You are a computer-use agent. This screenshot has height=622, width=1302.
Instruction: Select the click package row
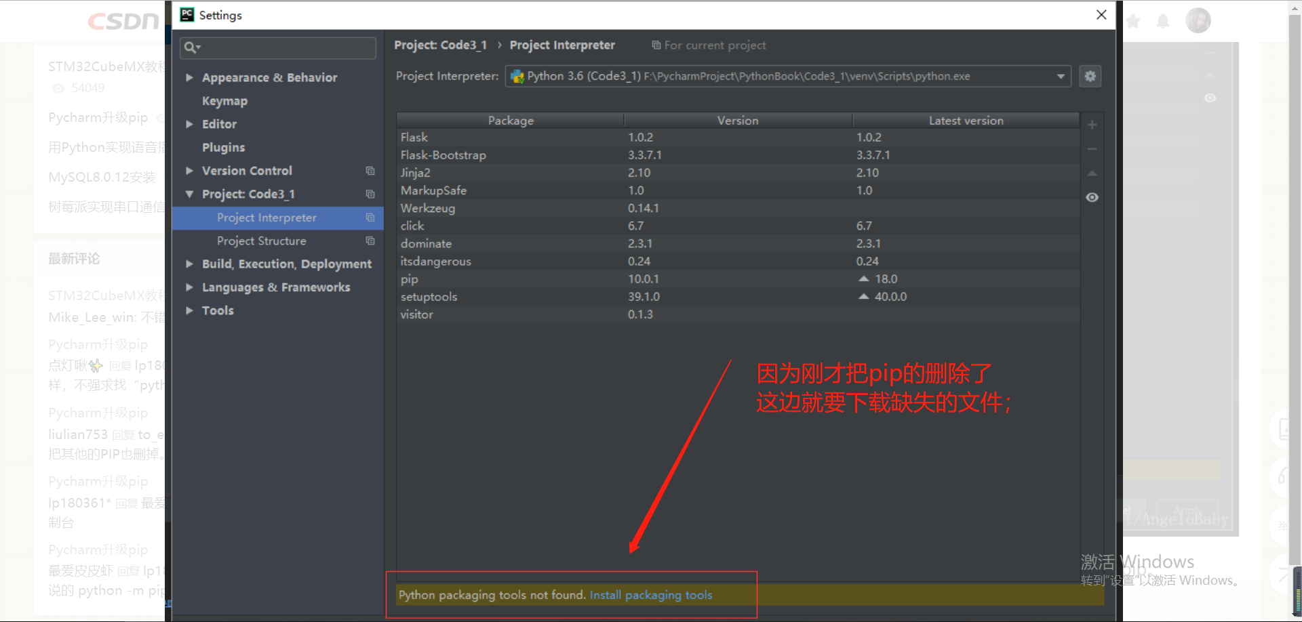[x=738, y=226]
